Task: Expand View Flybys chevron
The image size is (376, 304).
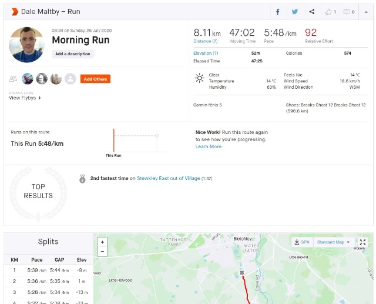Action: [39, 98]
